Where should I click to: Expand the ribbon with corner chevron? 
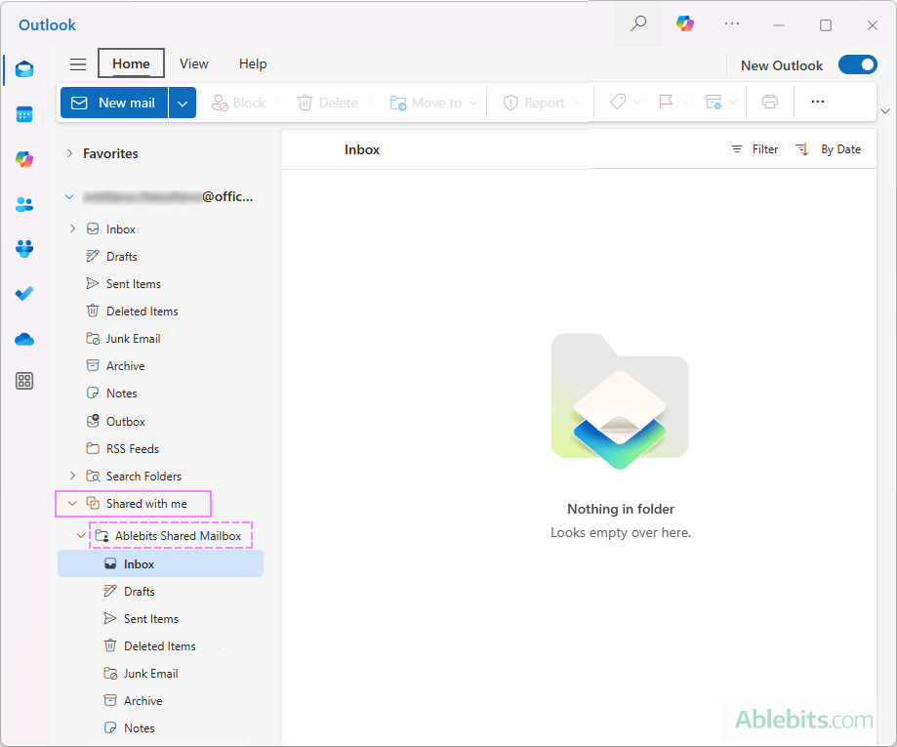coord(885,111)
